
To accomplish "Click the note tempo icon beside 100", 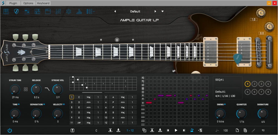I will point(217,131).
